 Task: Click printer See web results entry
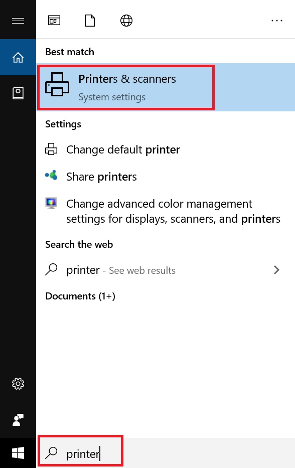pyautogui.click(x=166, y=270)
